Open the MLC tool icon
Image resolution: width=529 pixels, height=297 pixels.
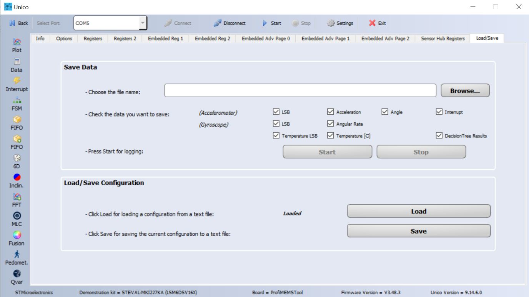point(16,217)
